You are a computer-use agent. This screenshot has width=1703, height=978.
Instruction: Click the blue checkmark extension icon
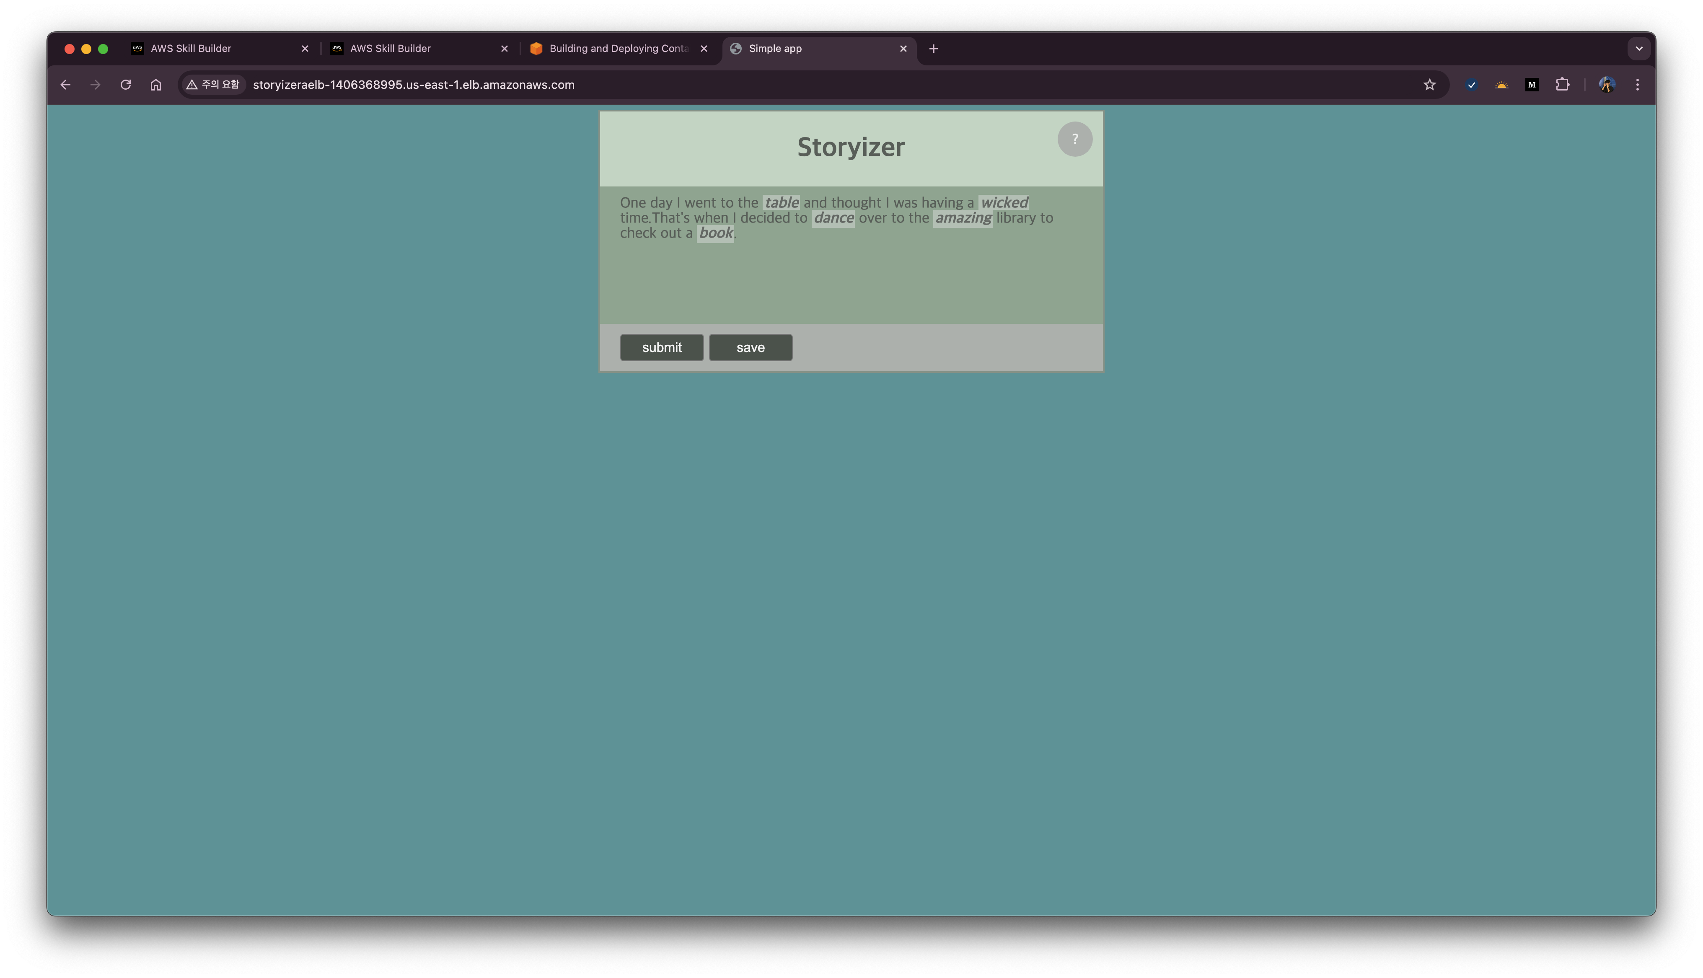tap(1471, 85)
